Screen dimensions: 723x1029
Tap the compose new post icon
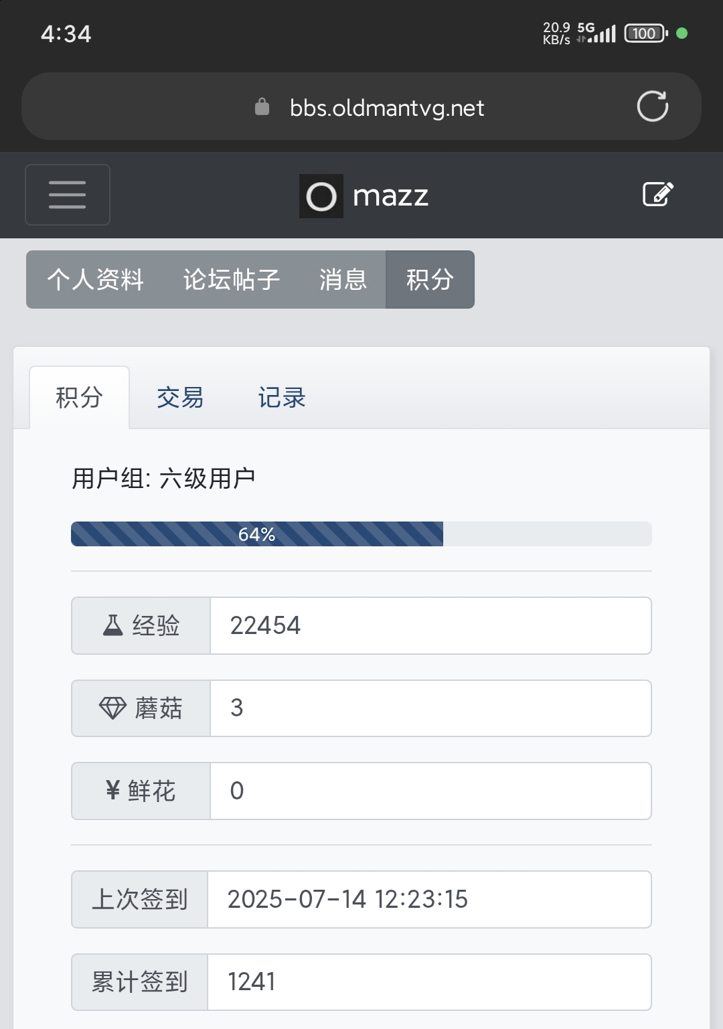click(657, 194)
